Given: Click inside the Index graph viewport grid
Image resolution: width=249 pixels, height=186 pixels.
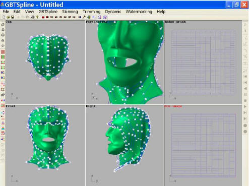Looking at the screenshot, I should tap(203, 62).
